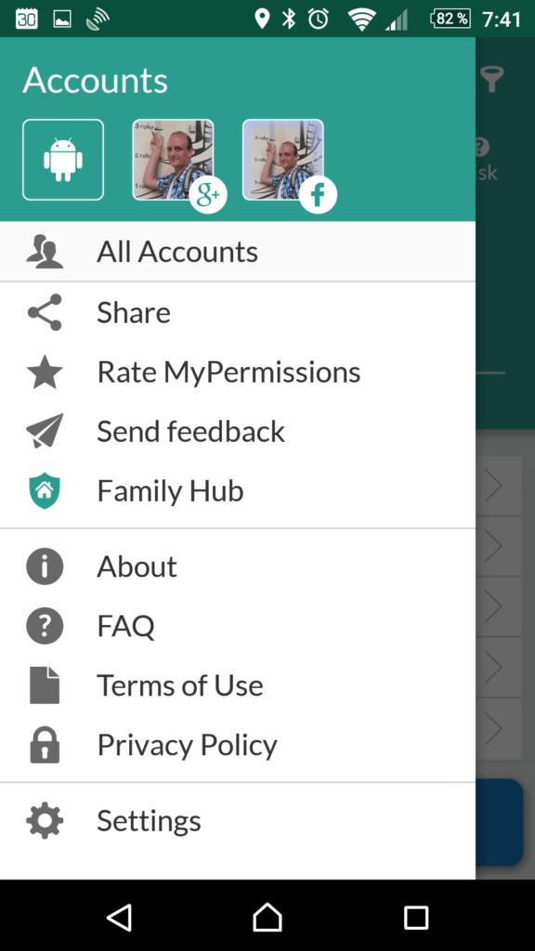Screen dimensions: 535x951
Task: Tap the filter funnel icon behind drawer
Action: click(492, 80)
